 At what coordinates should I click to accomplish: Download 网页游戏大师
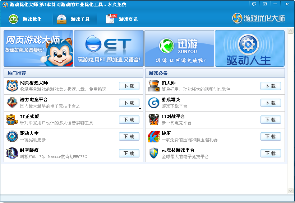pyautogui.click(x=129, y=86)
